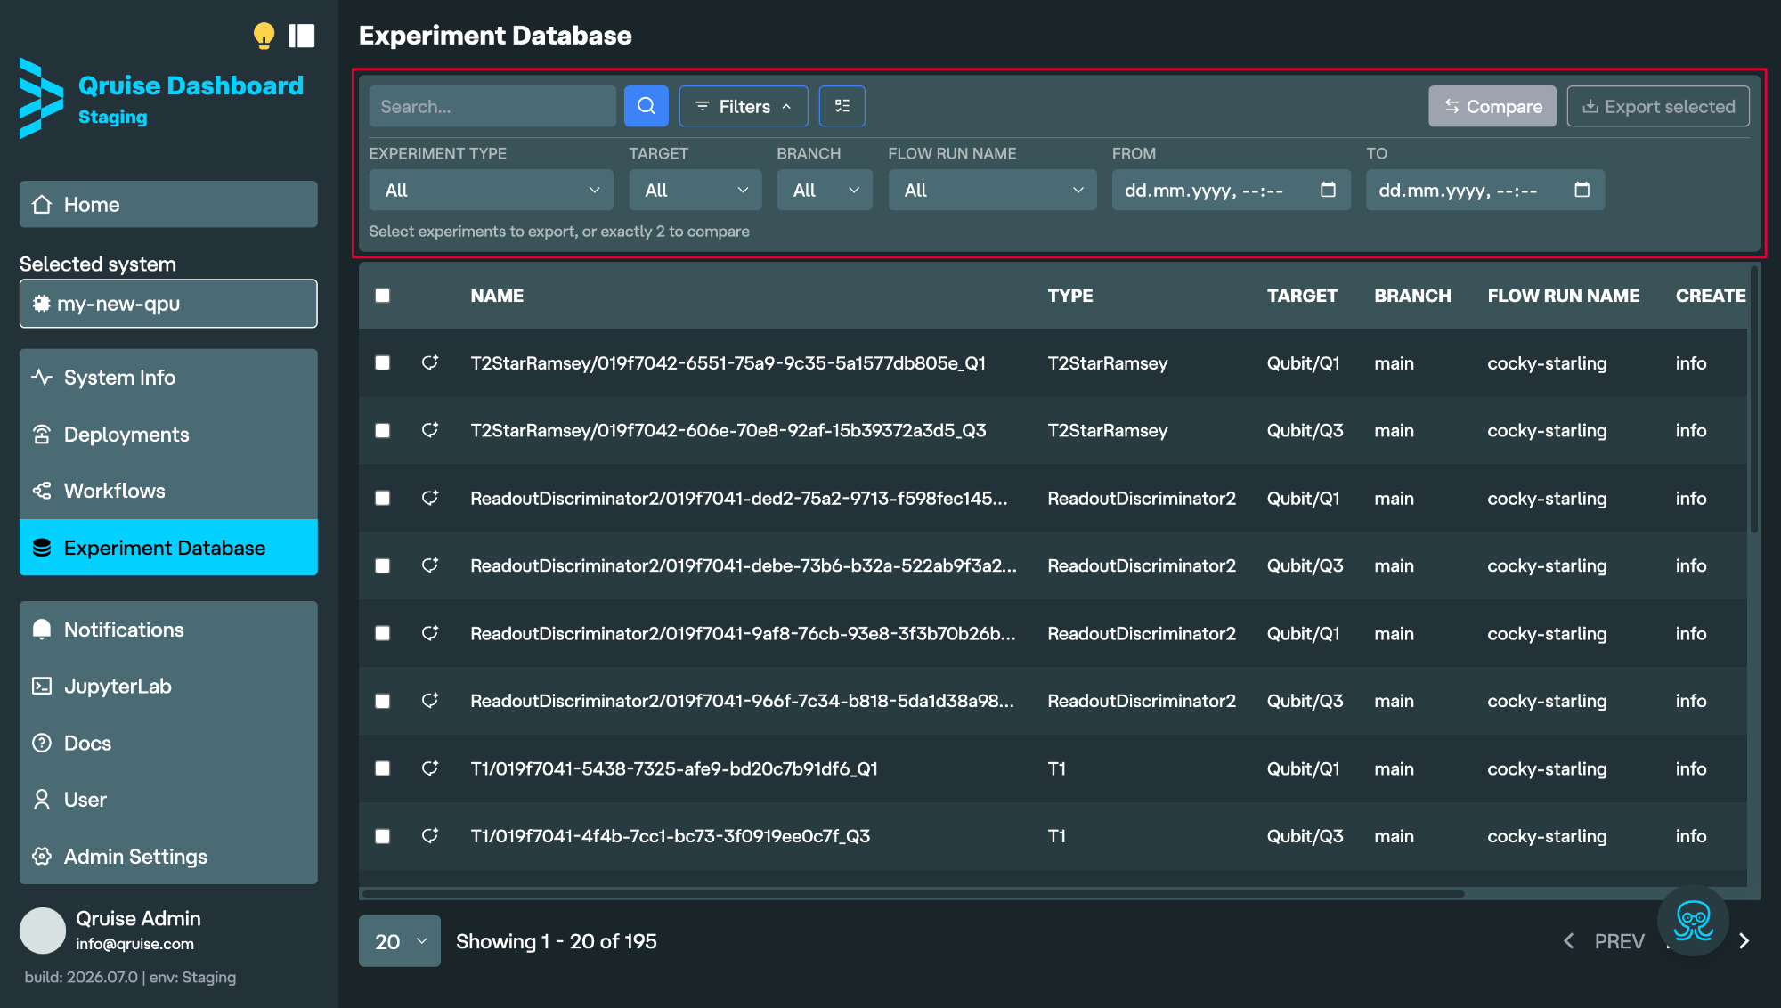This screenshot has width=1781, height=1008.
Task: Click rerun icon for ReadoutDiscriminator2 966f row
Action: coord(430,701)
